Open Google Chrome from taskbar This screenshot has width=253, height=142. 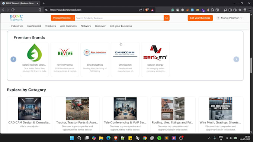point(145,138)
